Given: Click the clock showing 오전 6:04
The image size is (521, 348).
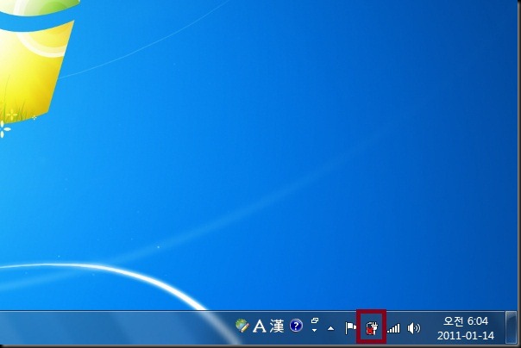Looking at the screenshot, I should point(466,321).
